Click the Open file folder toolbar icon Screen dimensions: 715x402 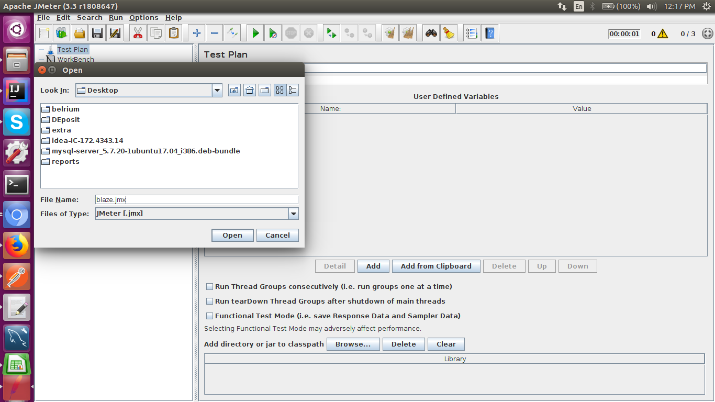tap(80, 33)
